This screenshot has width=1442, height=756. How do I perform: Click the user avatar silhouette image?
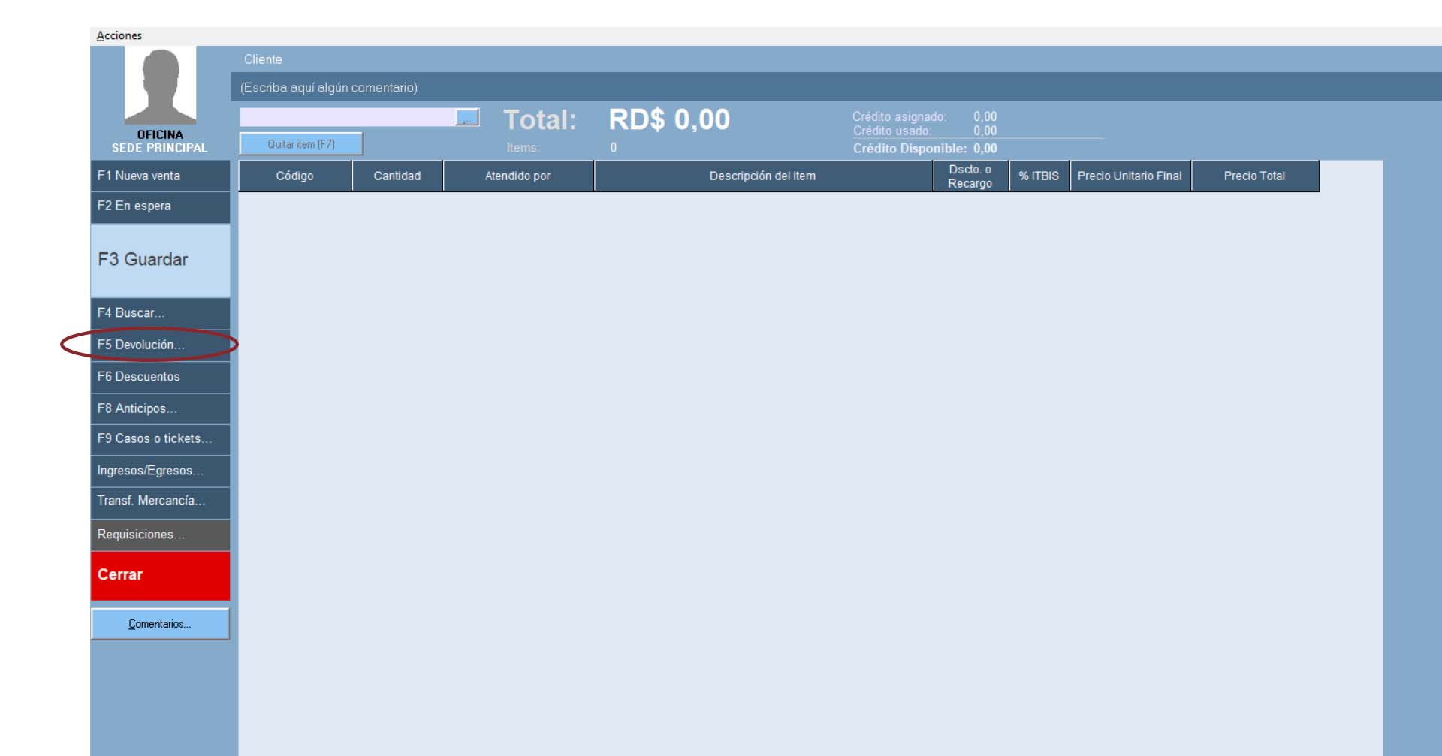(x=160, y=86)
